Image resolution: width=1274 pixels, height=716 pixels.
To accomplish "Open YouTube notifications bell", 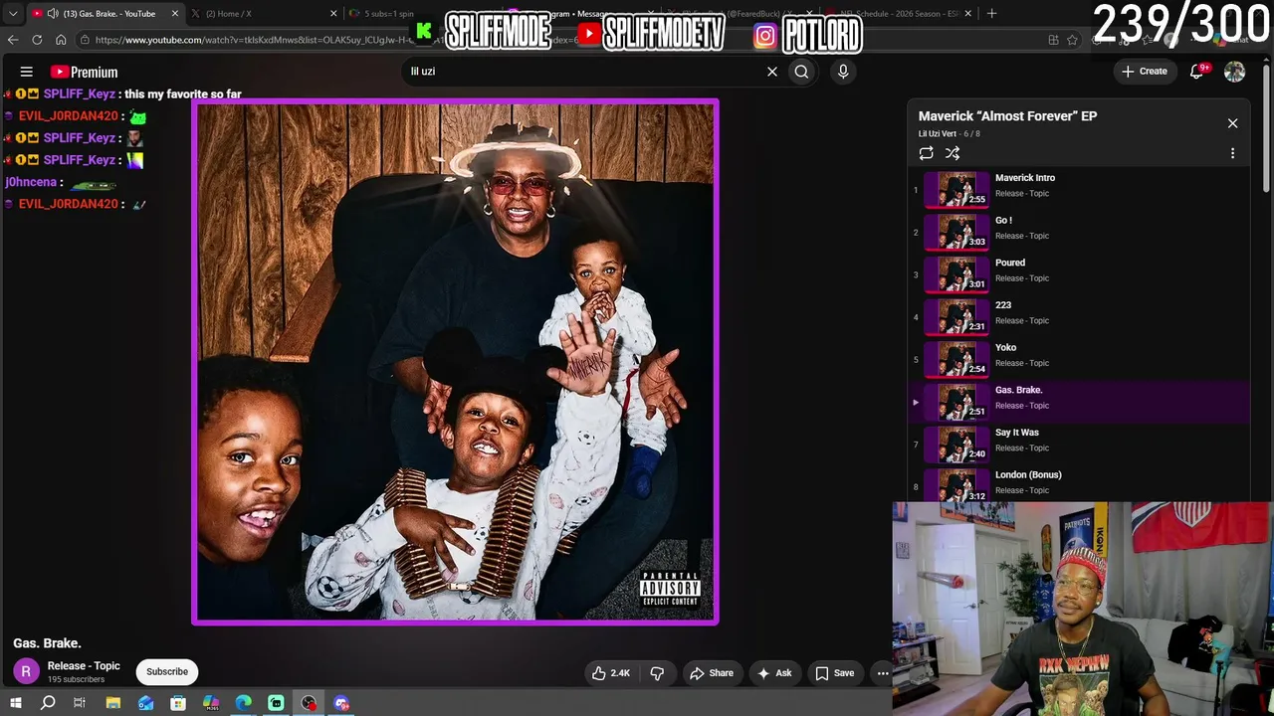I will (1197, 72).
